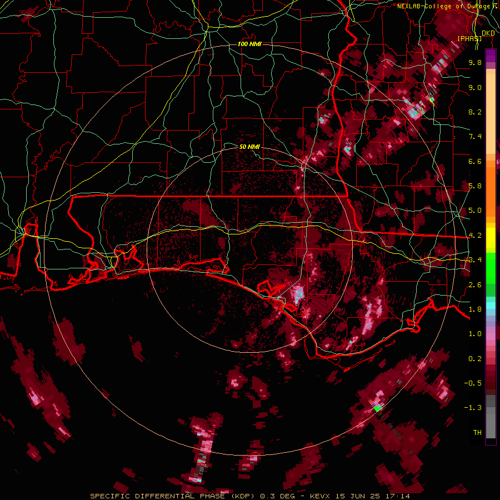
Task: Click the 100 NMI range ring label
Action: (x=249, y=44)
